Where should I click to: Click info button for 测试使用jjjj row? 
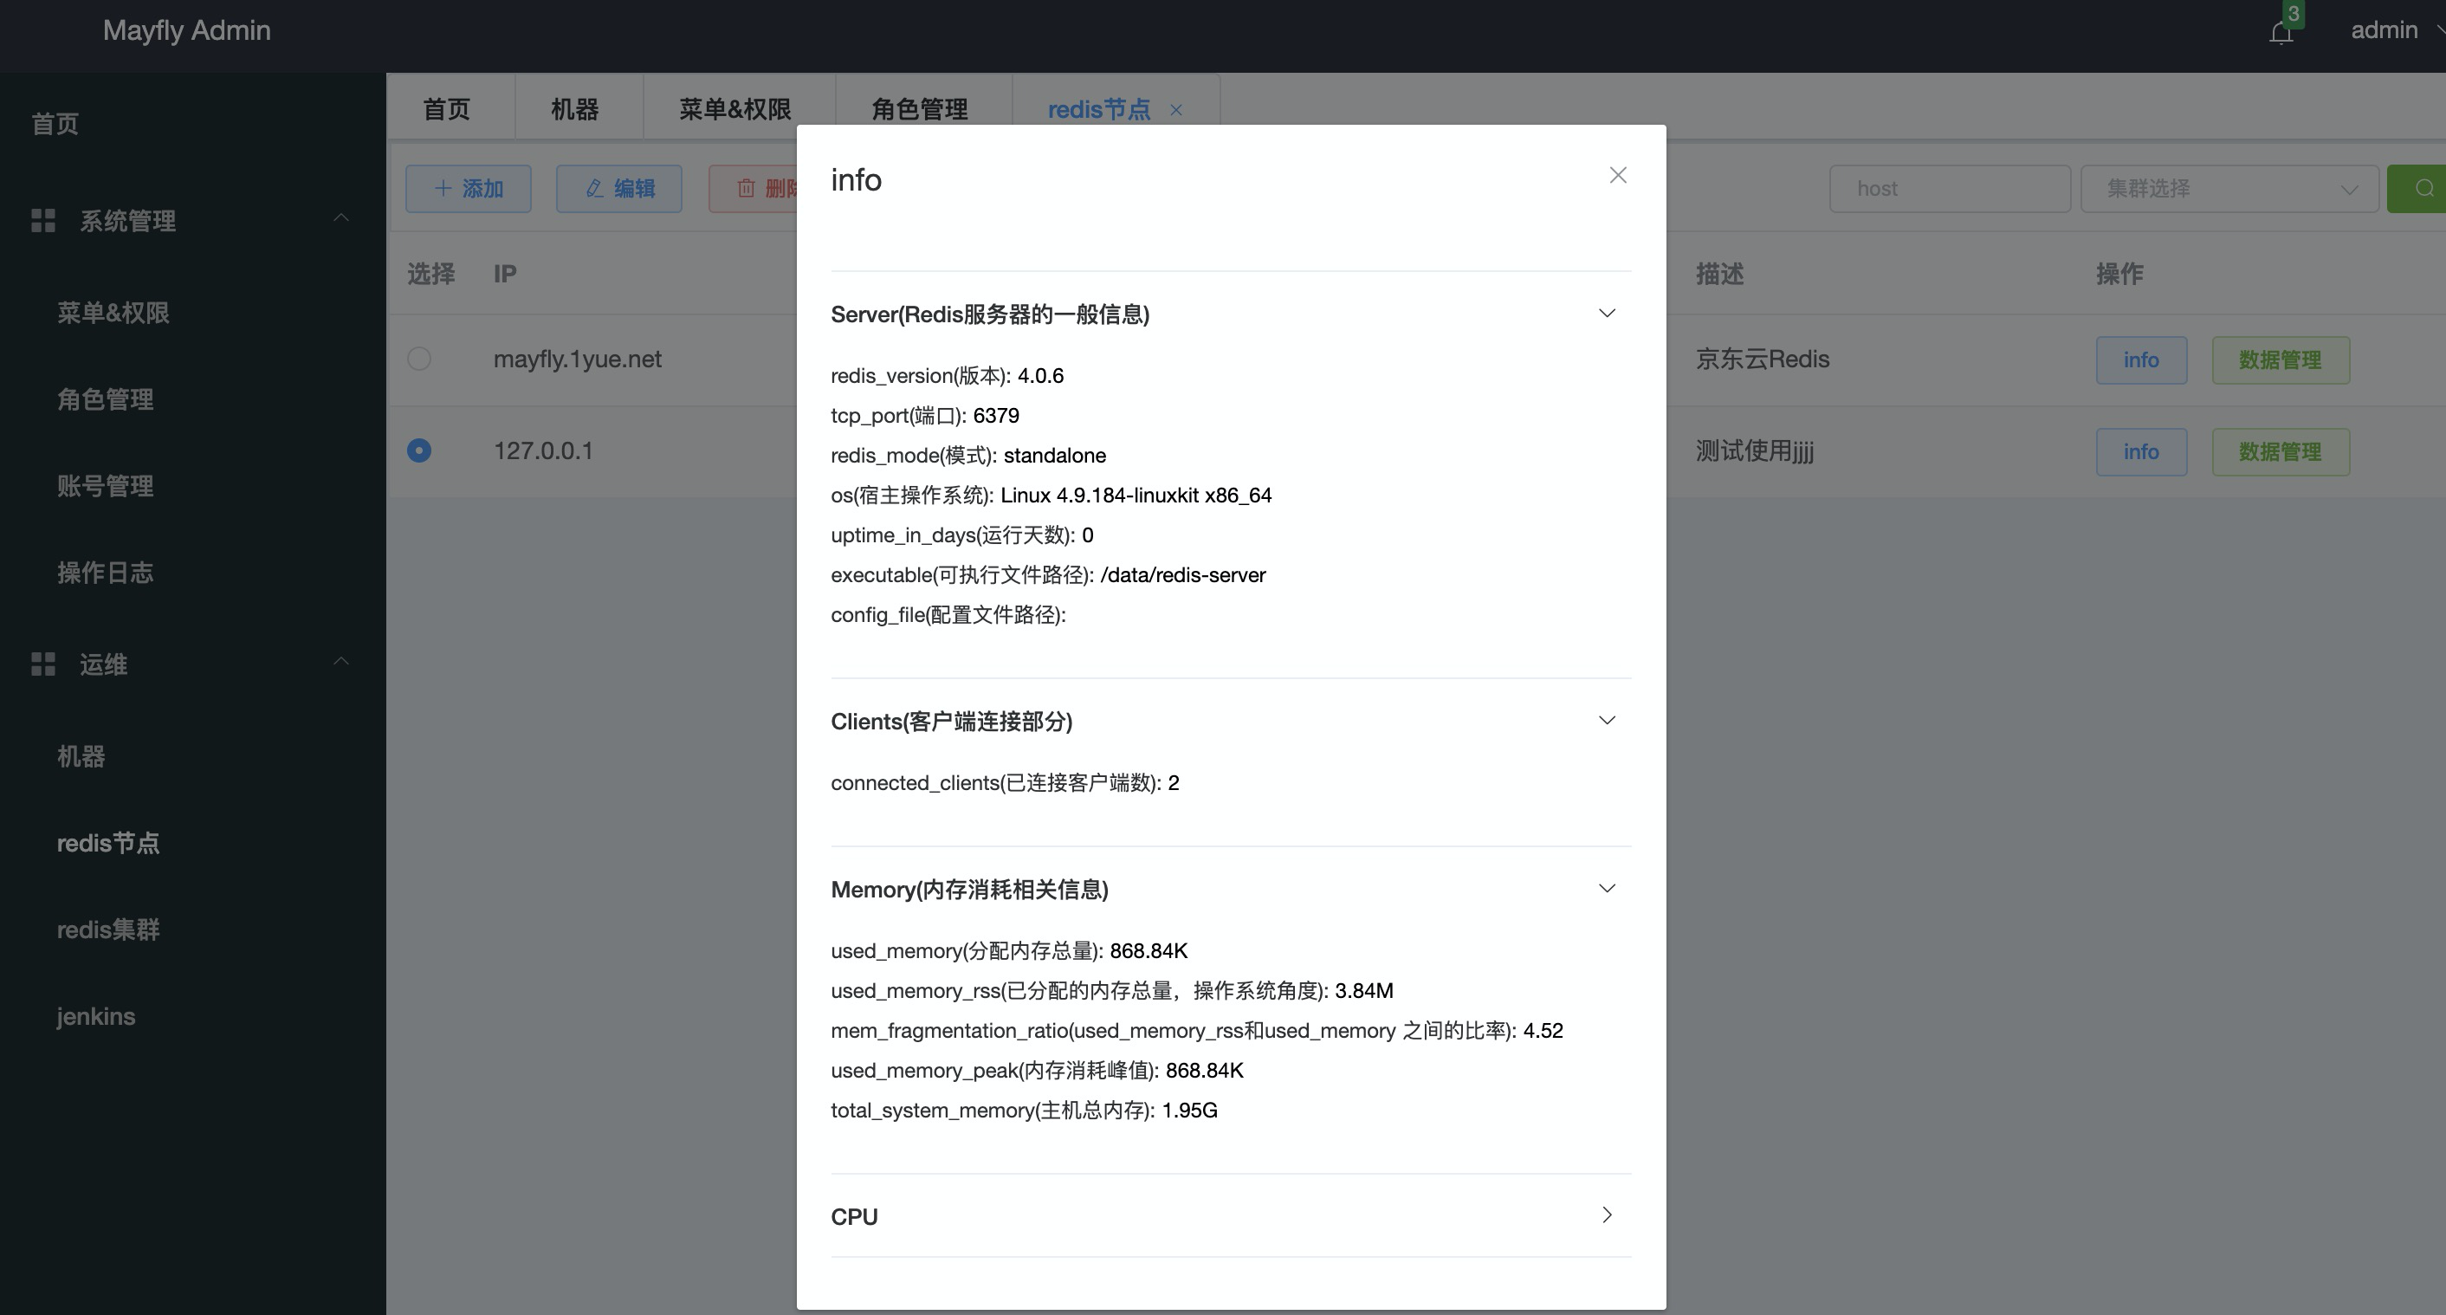point(2141,451)
